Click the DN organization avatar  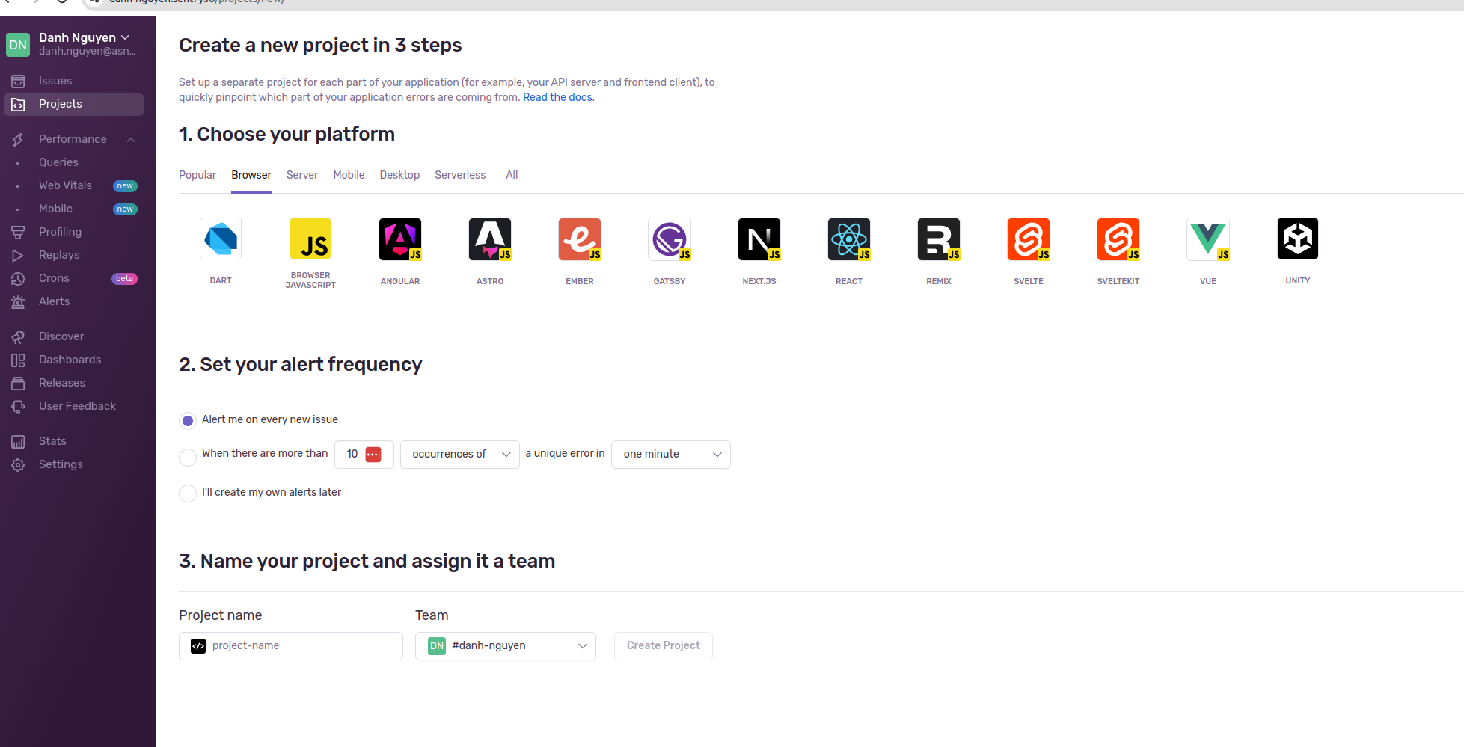point(18,44)
